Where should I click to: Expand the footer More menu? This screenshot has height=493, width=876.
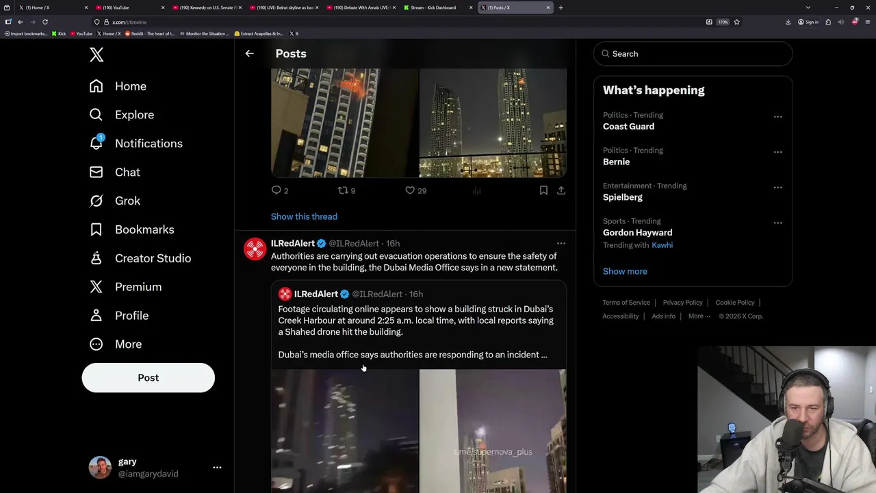tap(699, 316)
